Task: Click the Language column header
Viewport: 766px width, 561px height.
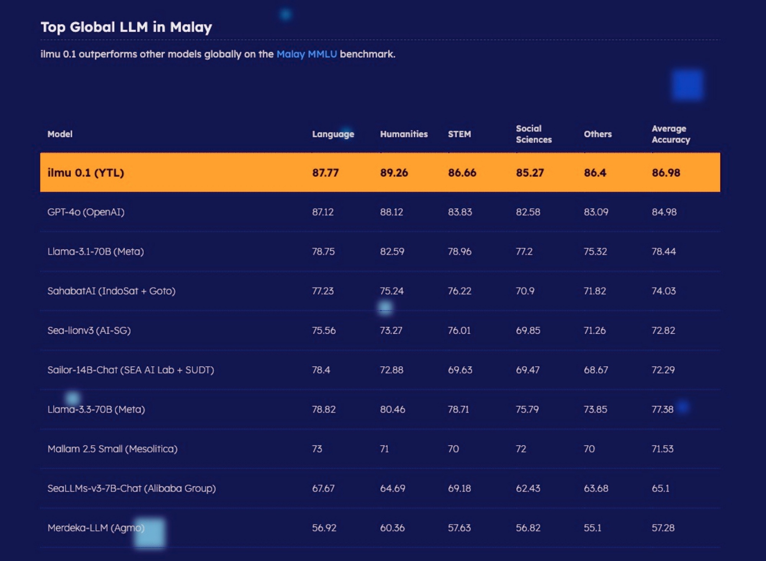Action: click(x=333, y=134)
